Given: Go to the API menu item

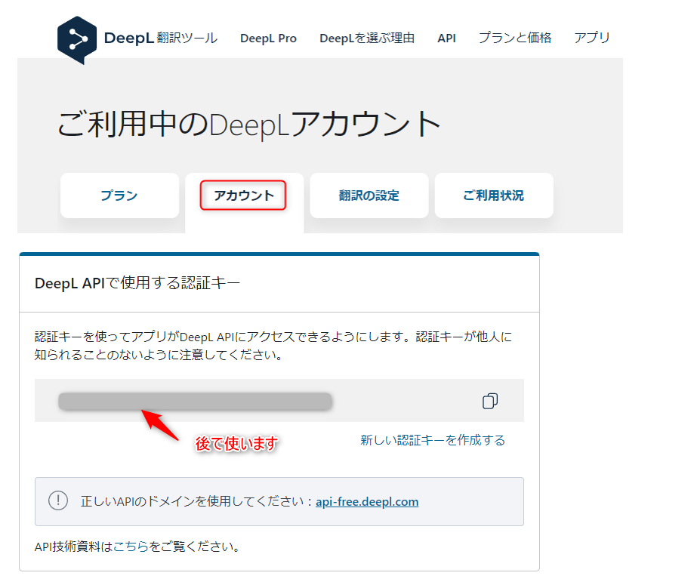Looking at the screenshot, I should (x=446, y=38).
